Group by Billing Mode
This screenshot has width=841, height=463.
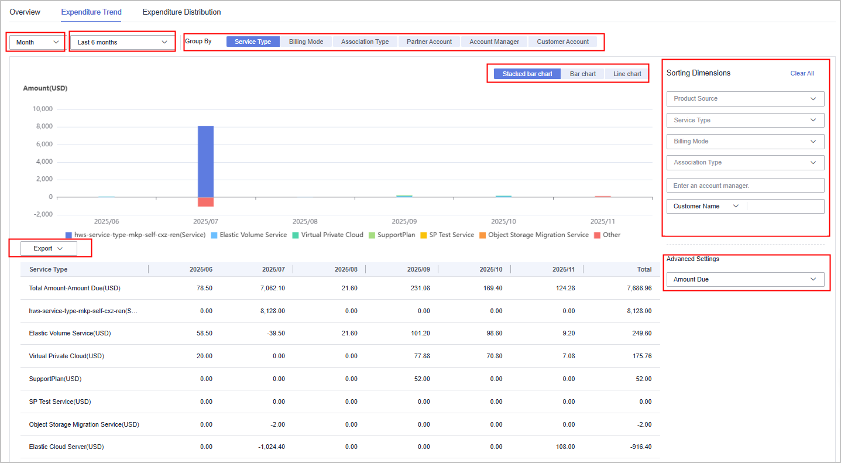point(305,42)
